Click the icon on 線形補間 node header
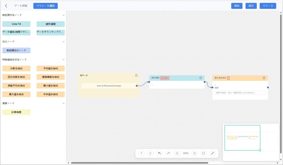This screenshot has width=283, height=165. (201, 78)
